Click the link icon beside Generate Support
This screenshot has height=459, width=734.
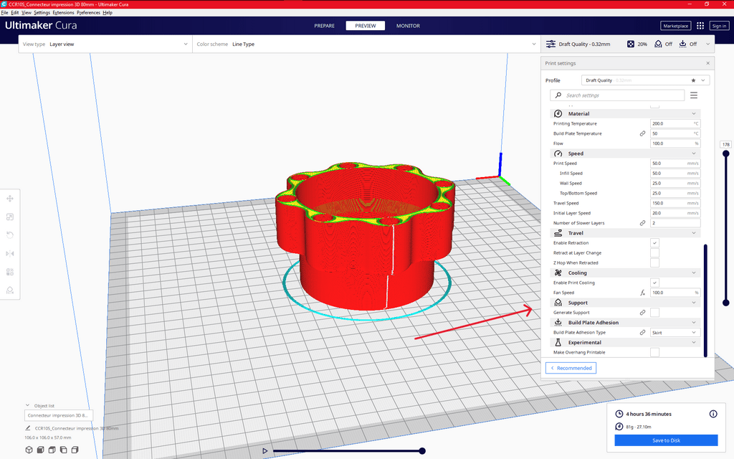coord(643,313)
